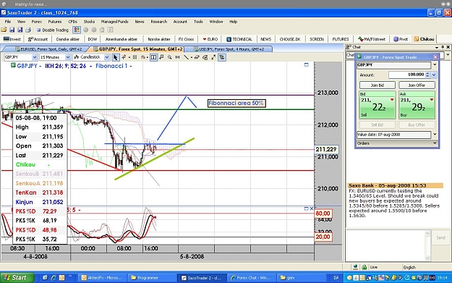
Task: Click the Join Offer button
Action: click(x=417, y=85)
